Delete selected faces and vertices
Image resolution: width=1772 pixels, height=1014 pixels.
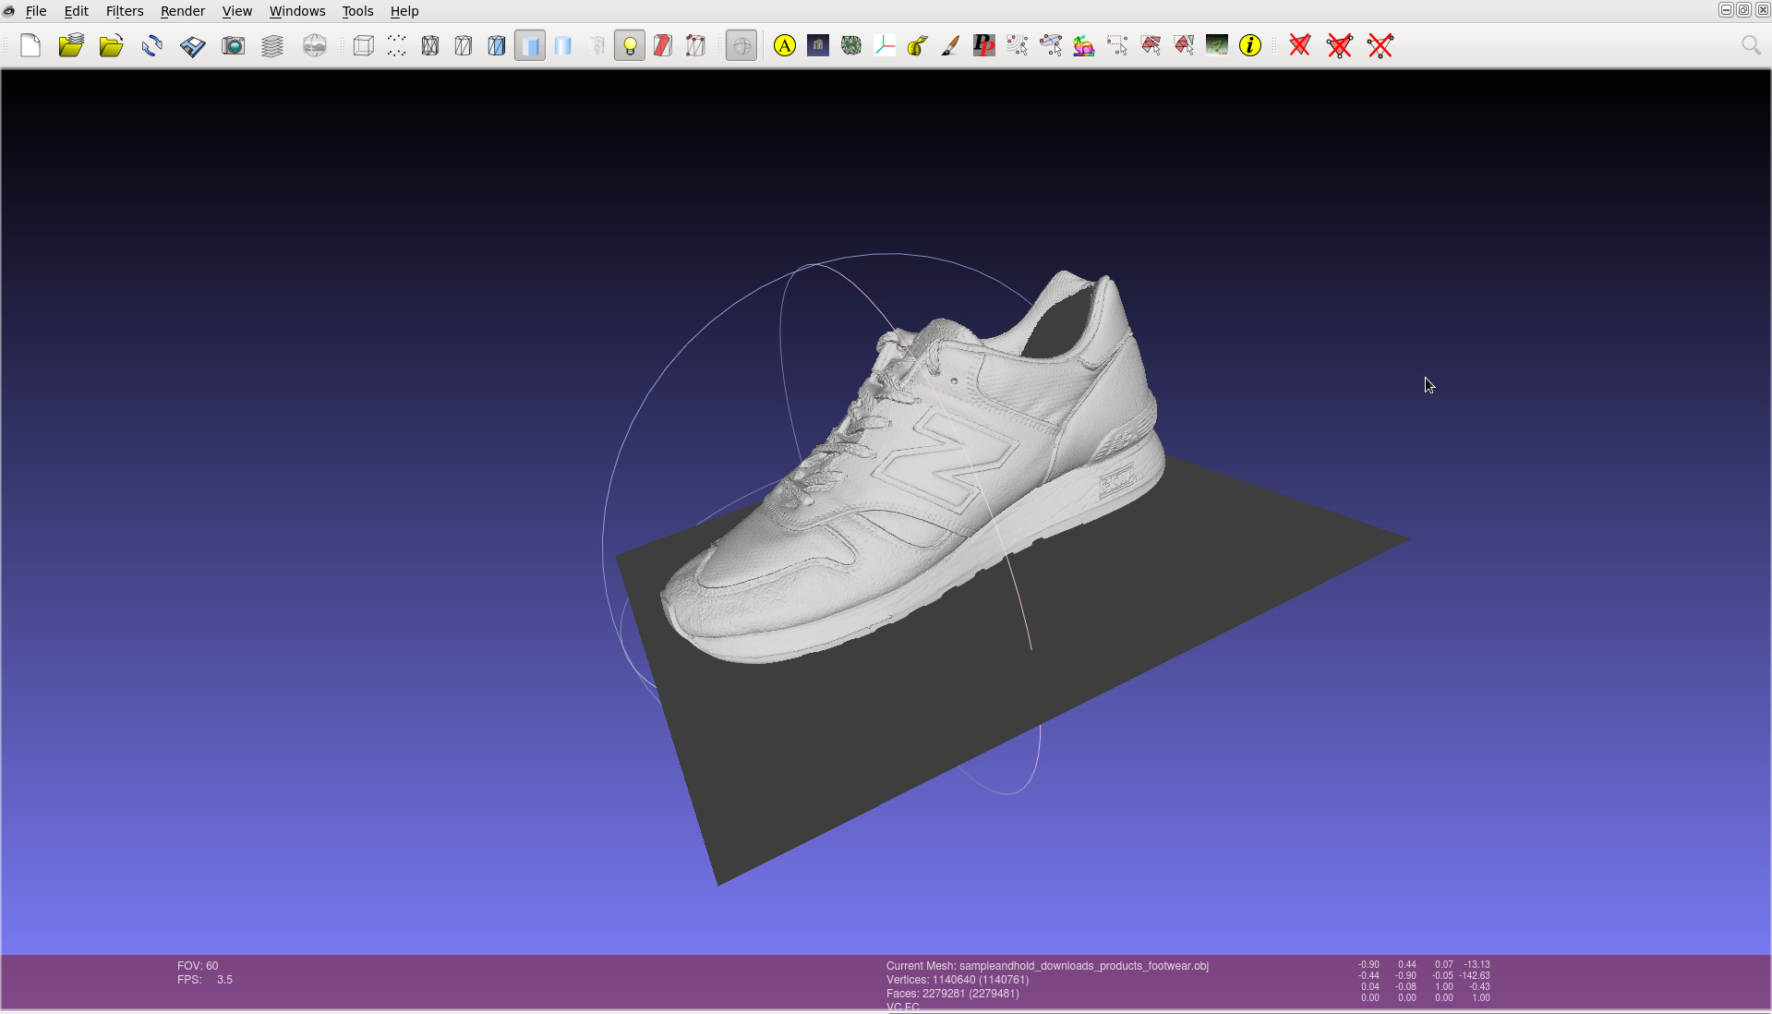click(x=1340, y=45)
